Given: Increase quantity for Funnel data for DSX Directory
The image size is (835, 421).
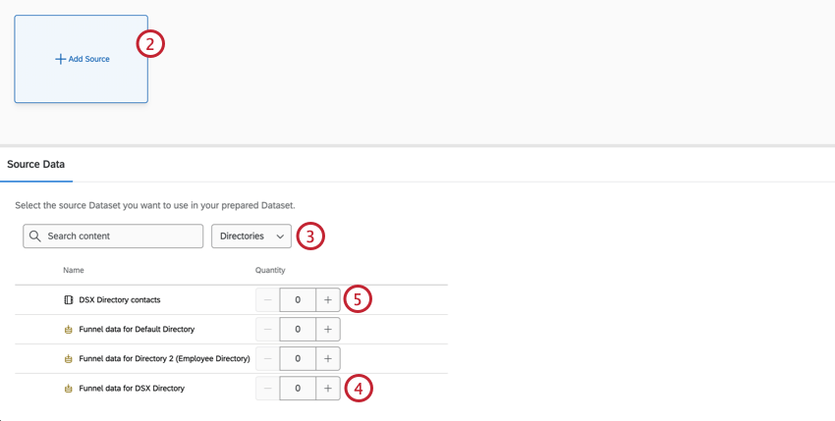Looking at the screenshot, I should pos(328,389).
